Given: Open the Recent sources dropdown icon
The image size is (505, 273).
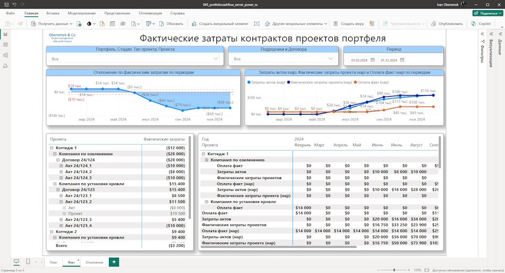Looking at the screenshot, I should (135, 24).
